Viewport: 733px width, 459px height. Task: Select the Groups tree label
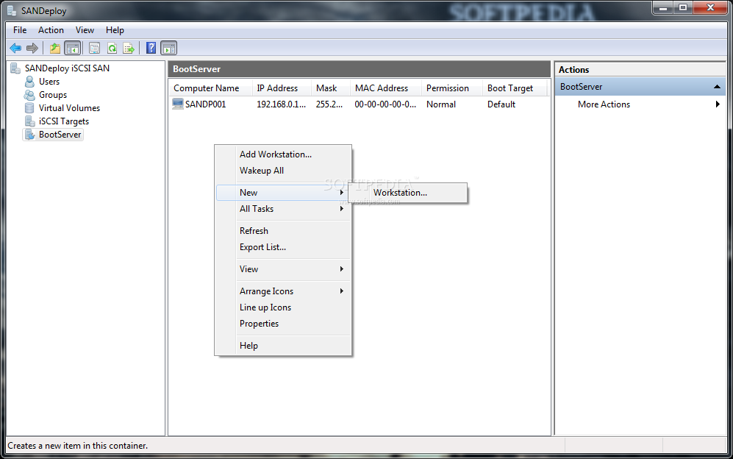click(x=53, y=95)
